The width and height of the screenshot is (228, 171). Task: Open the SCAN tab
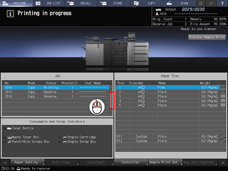coord(180,3)
